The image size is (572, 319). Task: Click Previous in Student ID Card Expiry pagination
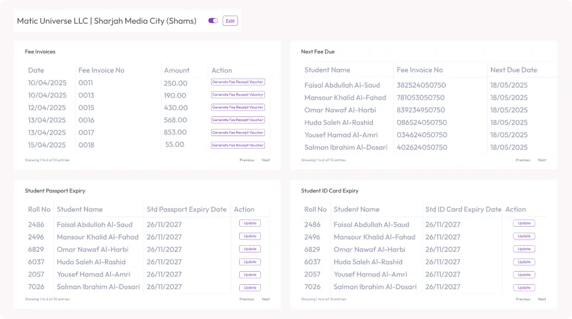coord(523,299)
